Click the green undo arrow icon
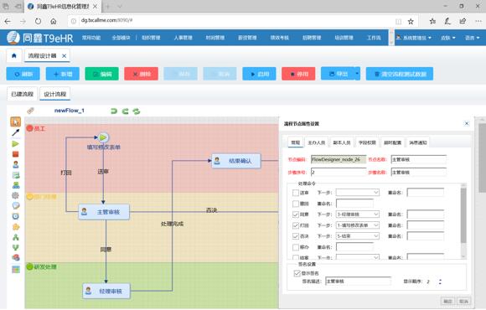Viewport: 486px width, 310px height. click(x=114, y=111)
